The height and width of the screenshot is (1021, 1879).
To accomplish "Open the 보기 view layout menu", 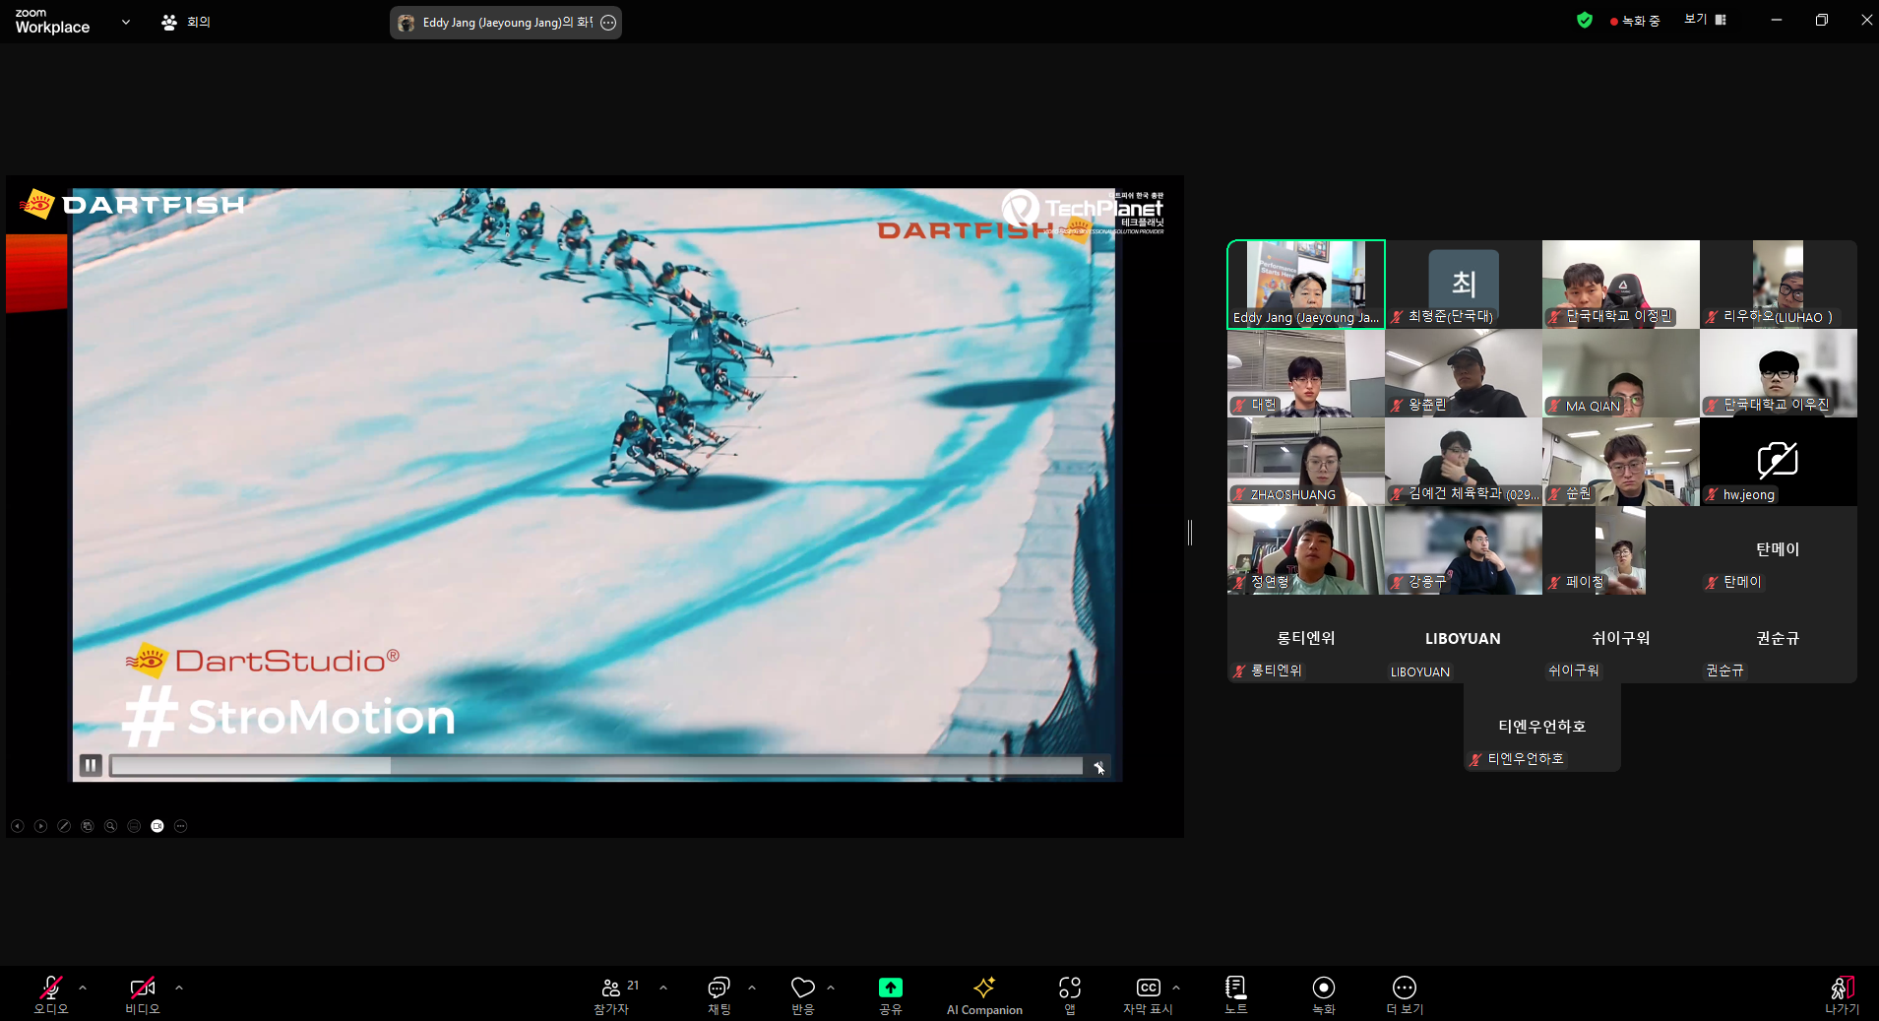I will pyautogui.click(x=1706, y=20).
